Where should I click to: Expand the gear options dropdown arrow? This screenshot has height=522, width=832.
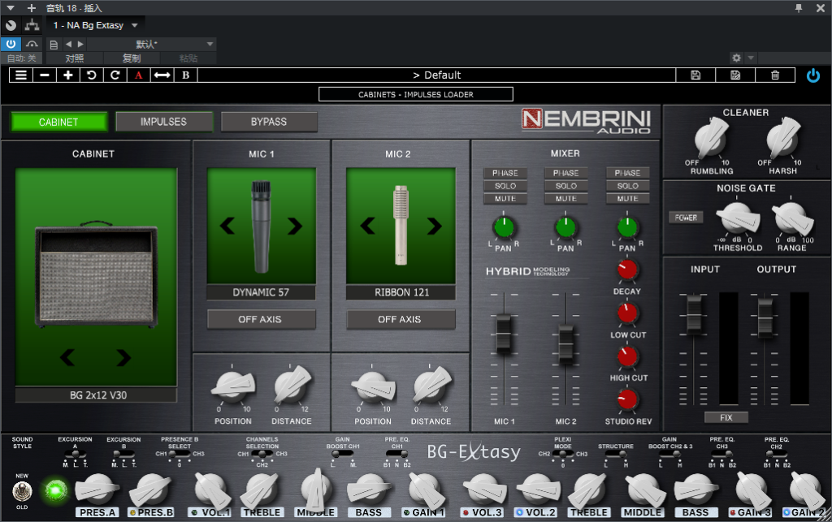click(x=750, y=58)
